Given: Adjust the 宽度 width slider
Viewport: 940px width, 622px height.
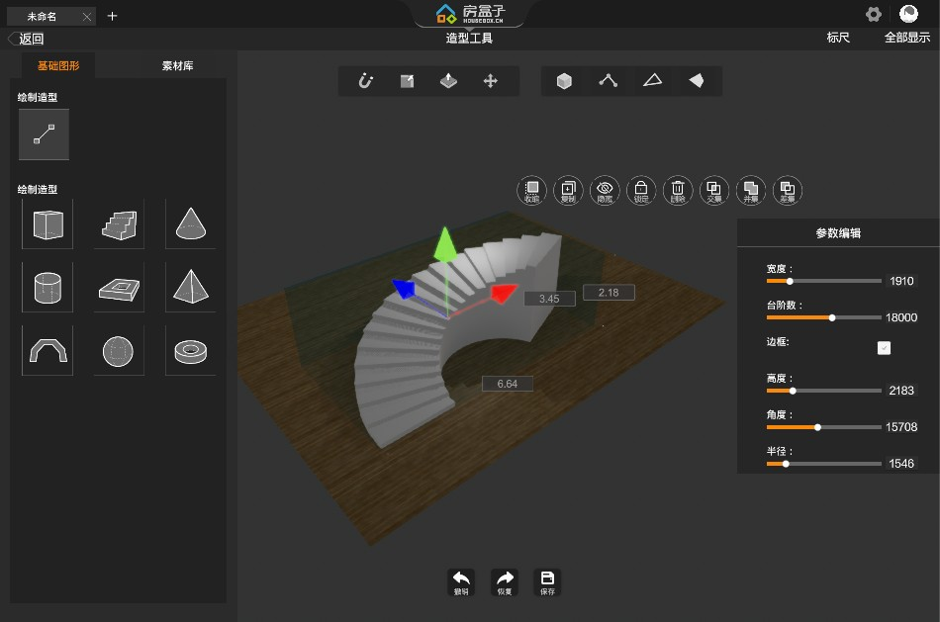Looking at the screenshot, I should tap(823, 281).
